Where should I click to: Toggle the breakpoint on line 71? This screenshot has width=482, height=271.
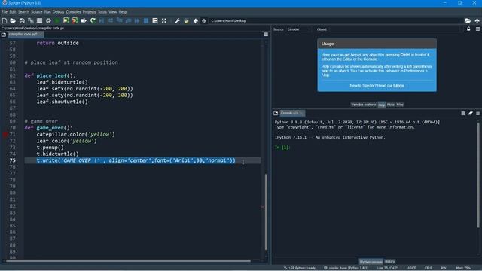click(5, 134)
